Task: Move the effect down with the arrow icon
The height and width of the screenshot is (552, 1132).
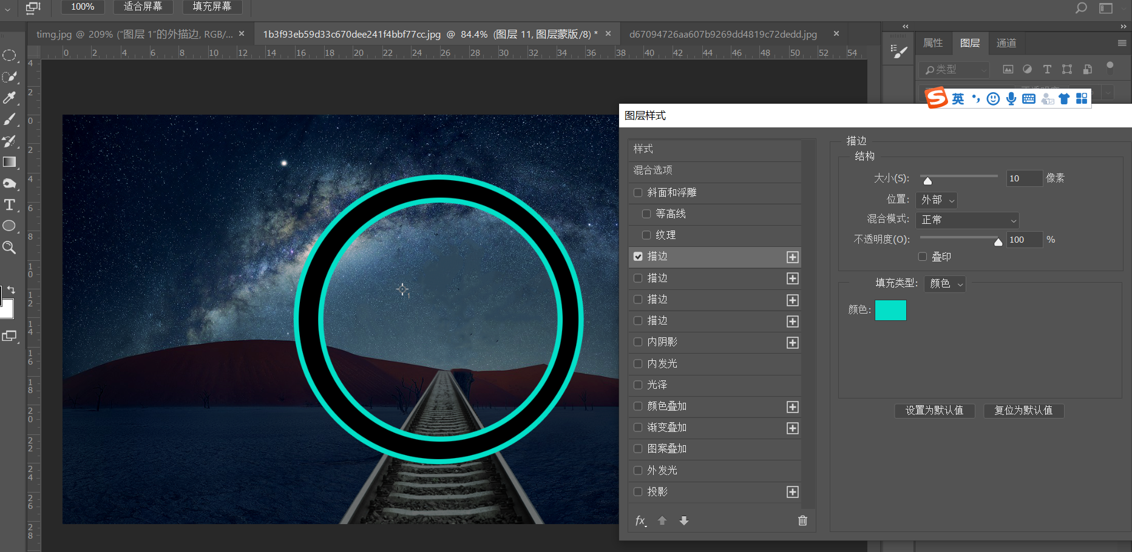Action: [x=684, y=520]
